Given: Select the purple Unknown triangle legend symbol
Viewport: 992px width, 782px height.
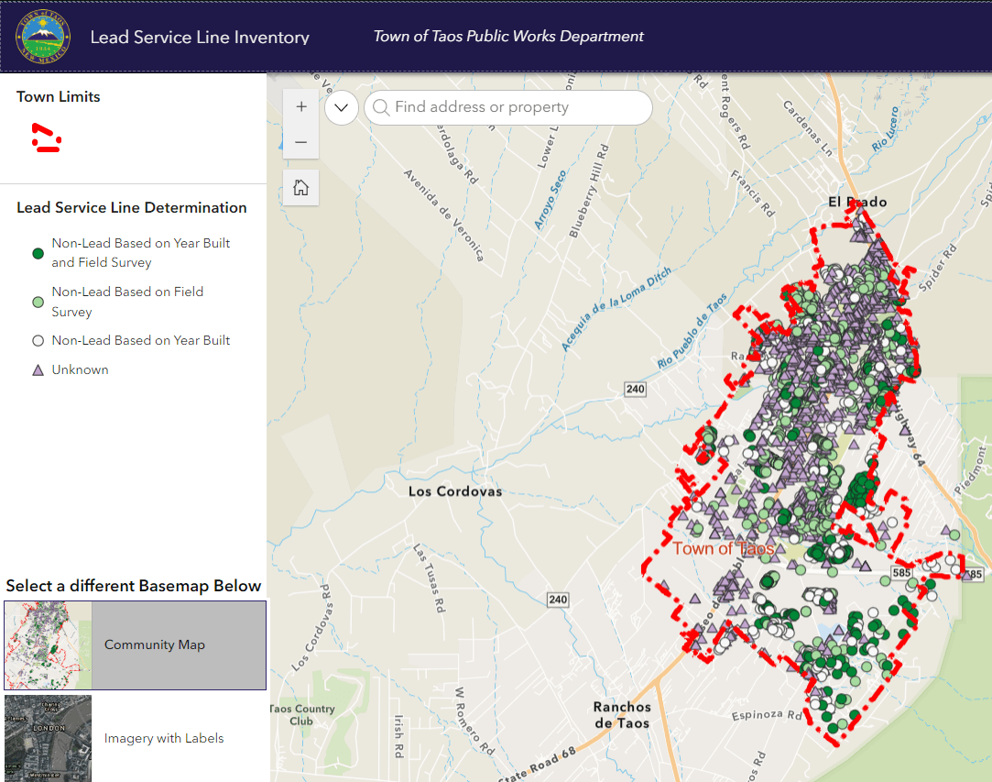Looking at the screenshot, I should tap(37, 369).
